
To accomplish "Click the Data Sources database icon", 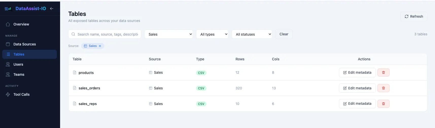I will click(x=8, y=44).
